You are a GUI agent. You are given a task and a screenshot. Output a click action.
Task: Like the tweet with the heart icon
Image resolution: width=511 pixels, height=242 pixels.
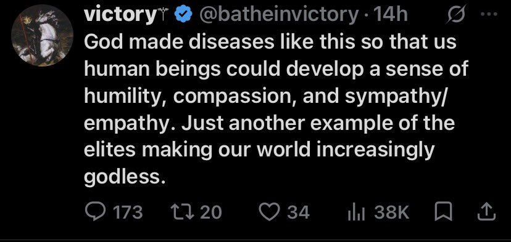point(270,212)
